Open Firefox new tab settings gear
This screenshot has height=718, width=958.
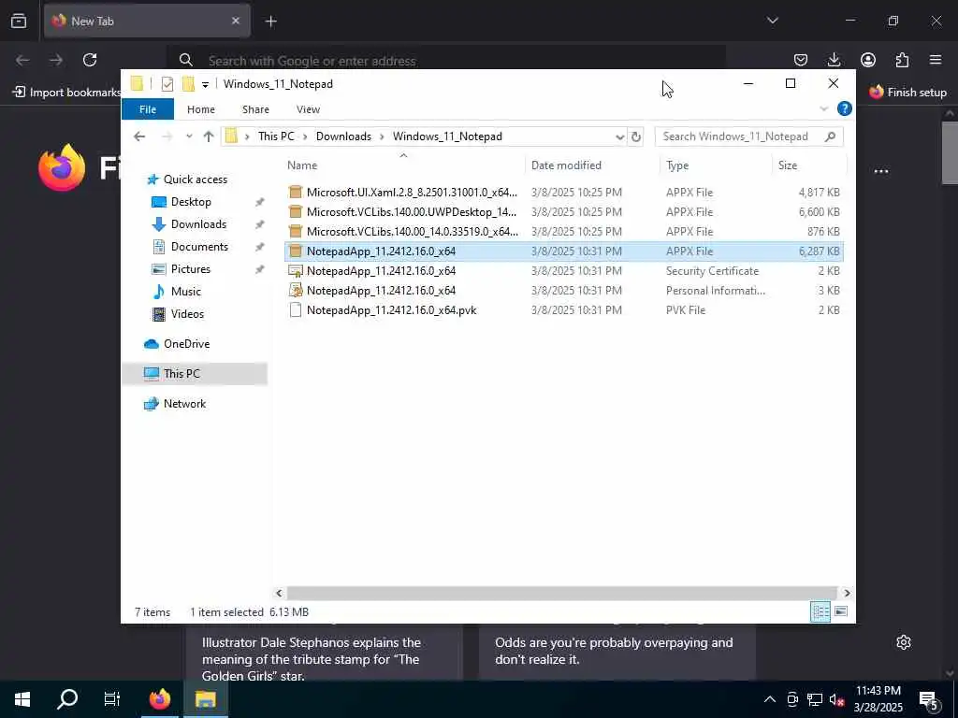click(904, 642)
